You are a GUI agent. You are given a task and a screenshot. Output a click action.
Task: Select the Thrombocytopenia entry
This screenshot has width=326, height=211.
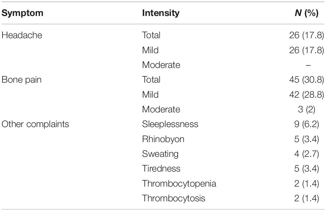pos(179,184)
